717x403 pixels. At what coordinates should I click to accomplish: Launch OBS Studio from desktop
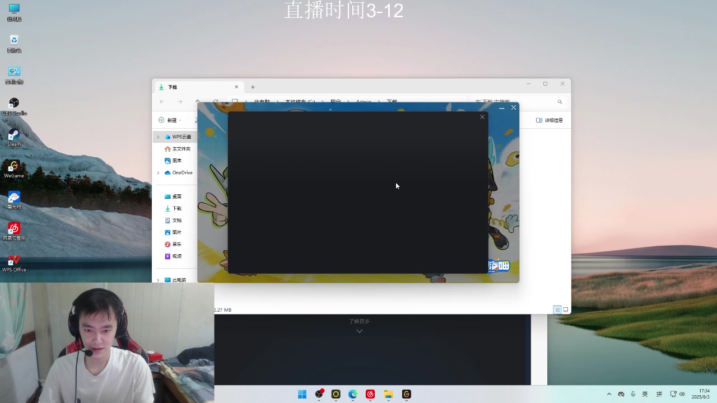tap(14, 106)
